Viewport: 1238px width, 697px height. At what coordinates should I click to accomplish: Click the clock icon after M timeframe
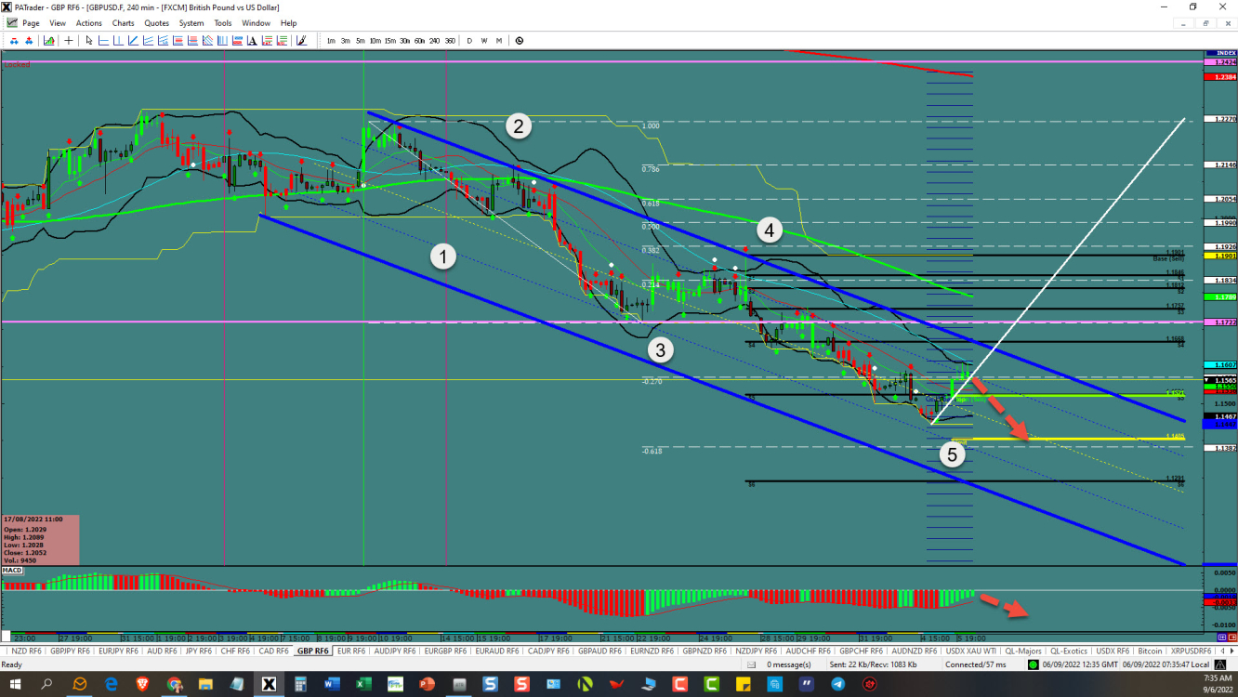(520, 40)
